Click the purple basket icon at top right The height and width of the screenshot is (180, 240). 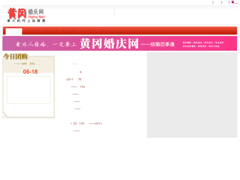[x=233, y=2]
